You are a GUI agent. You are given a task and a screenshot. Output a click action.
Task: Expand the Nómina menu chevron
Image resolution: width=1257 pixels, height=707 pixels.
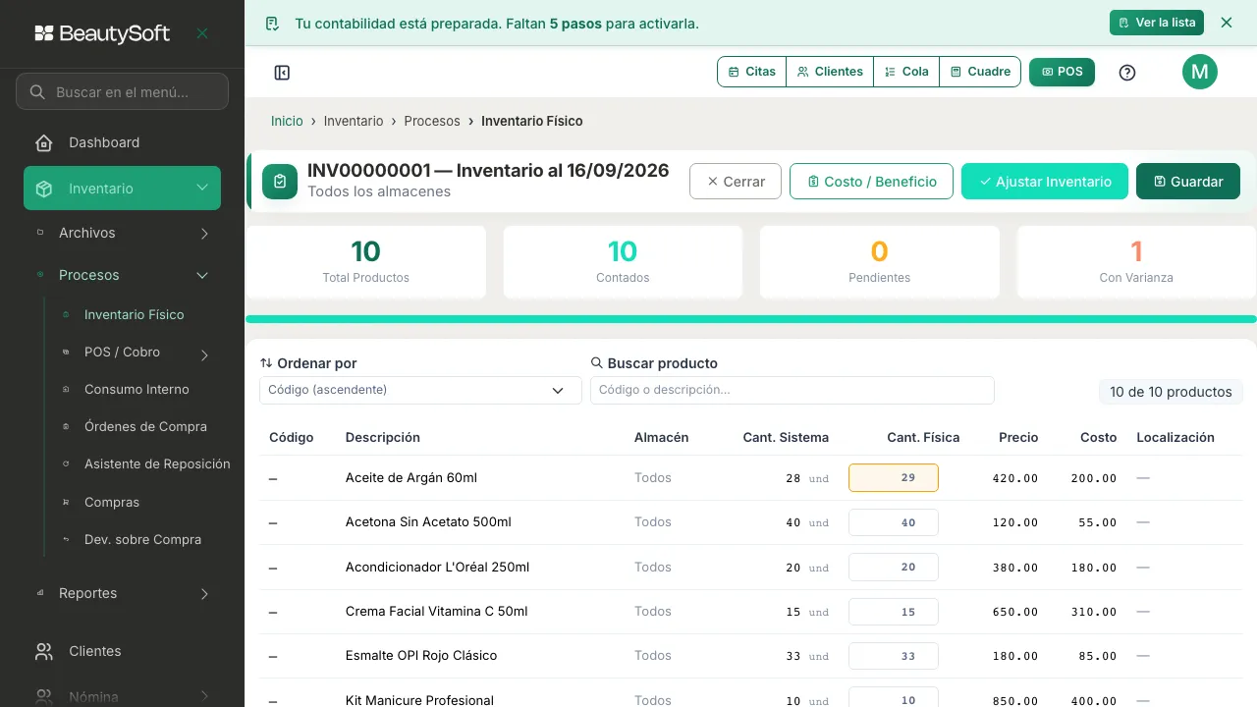[204, 696]
